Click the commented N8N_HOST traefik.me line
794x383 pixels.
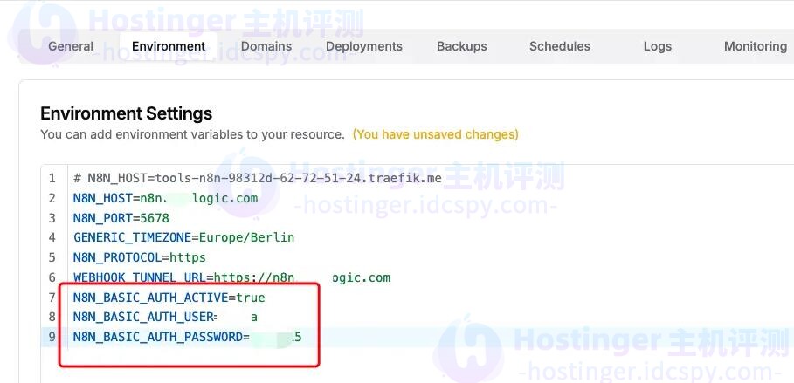coord(258,178)
